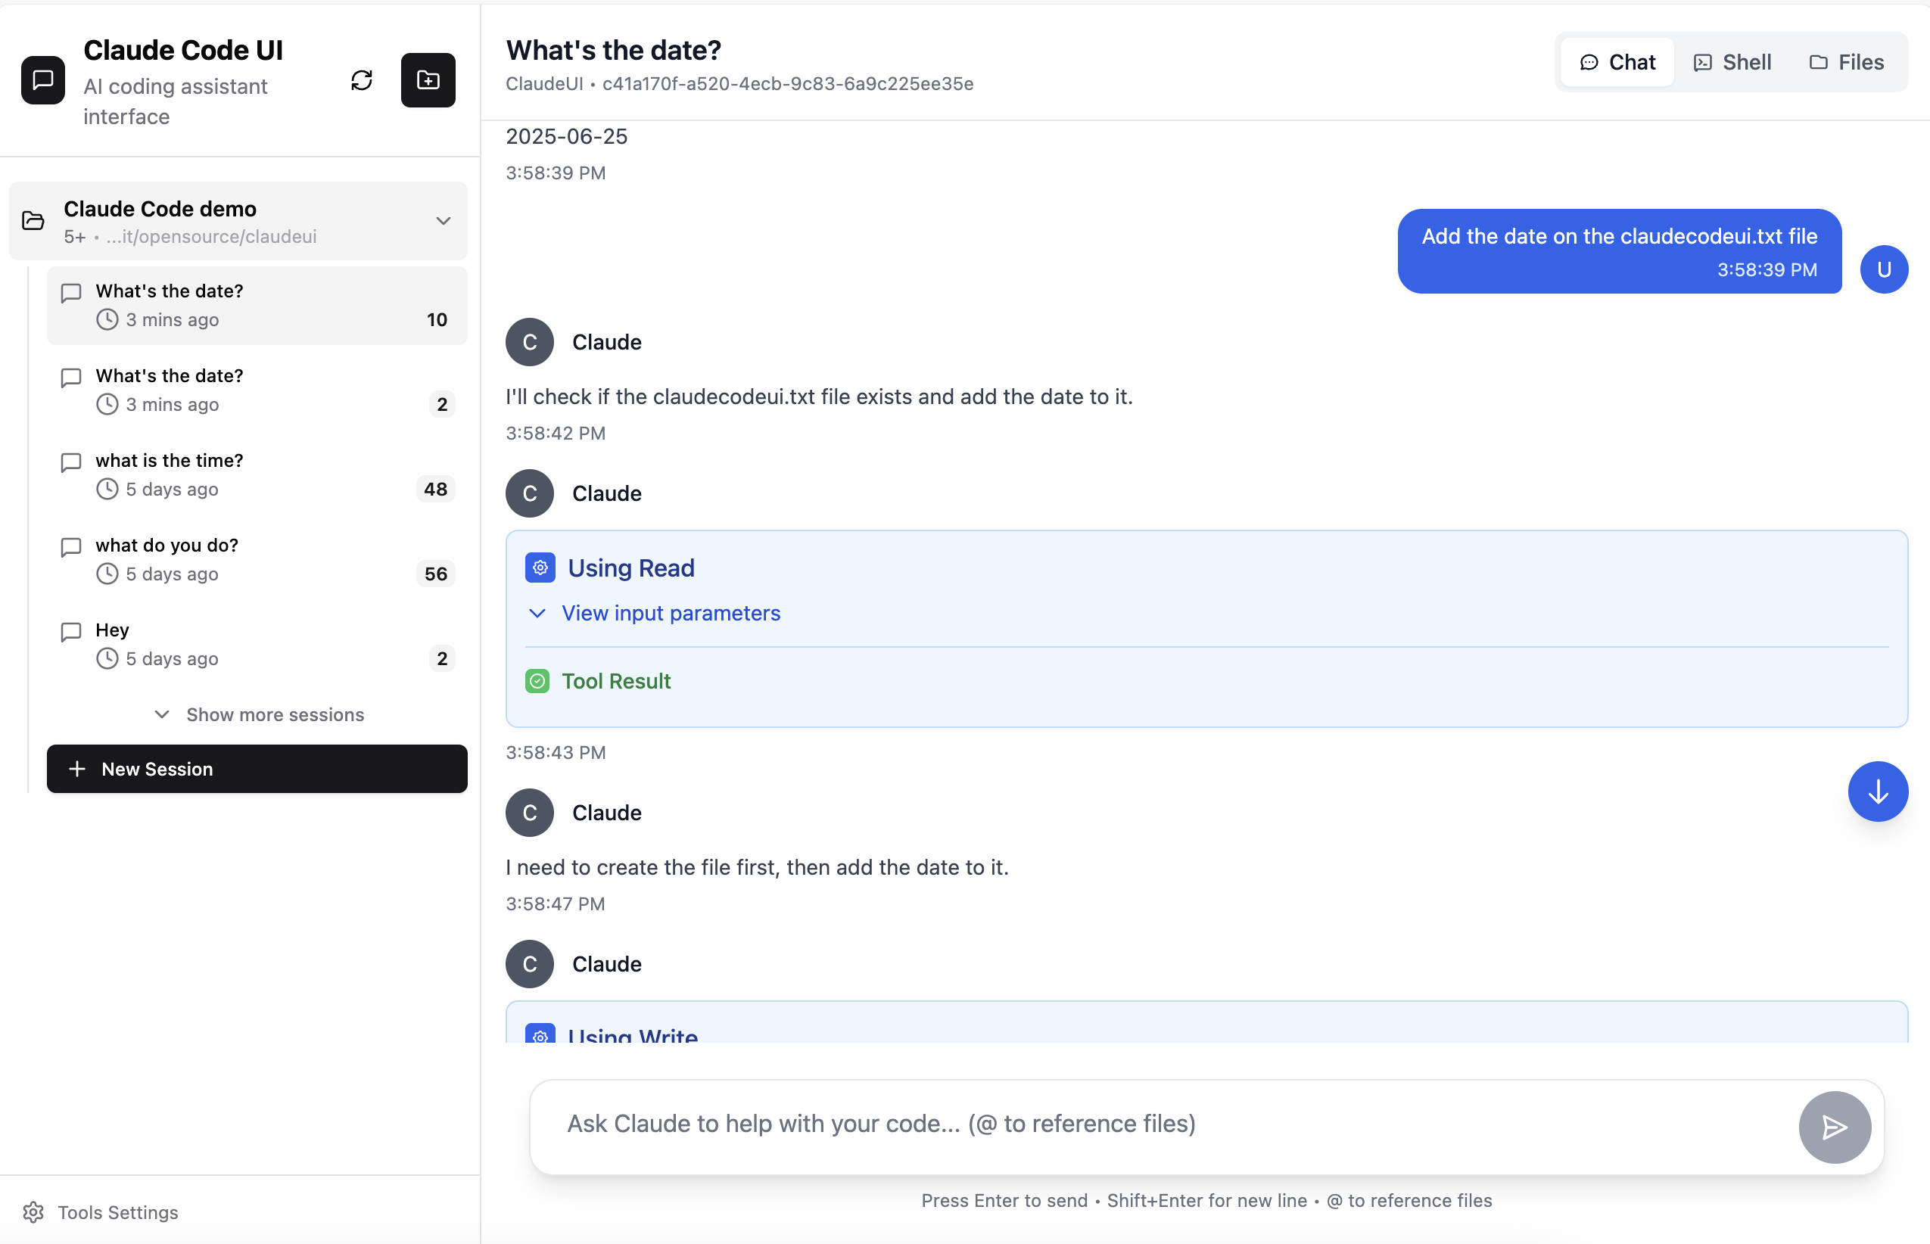Click the scroll-to-bottom arrow button

click(x=1878, y=791)
